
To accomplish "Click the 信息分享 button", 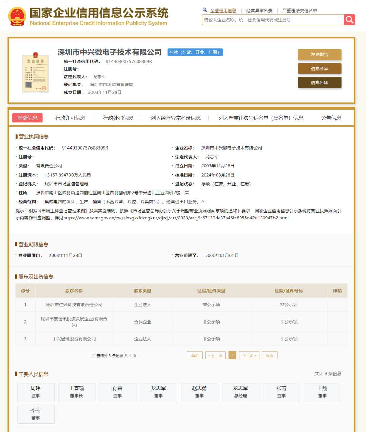I will coord(320,69).
